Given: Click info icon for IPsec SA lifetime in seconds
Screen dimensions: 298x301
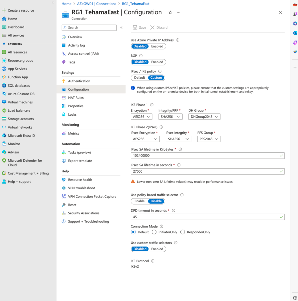Looking at the screenshot, I should point(179,165).
